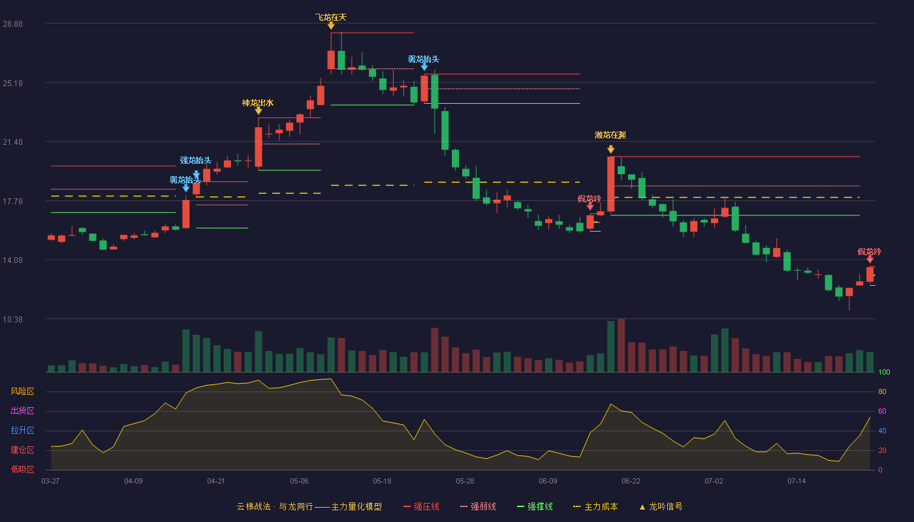Image resolution: width=914 pixels, height=522 pixels.
Task: Click the 出货区 zone label
Action: pos(22,411)
